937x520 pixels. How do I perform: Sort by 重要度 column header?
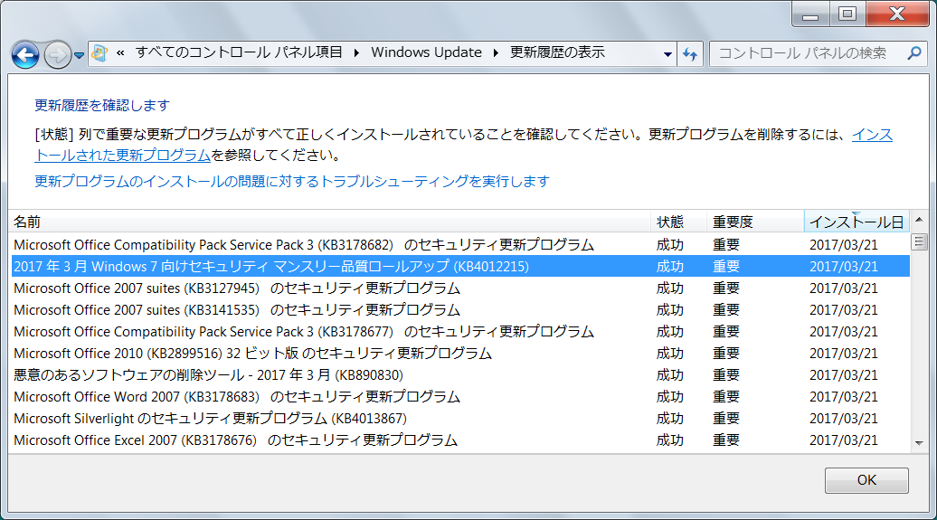coord(755,222)
